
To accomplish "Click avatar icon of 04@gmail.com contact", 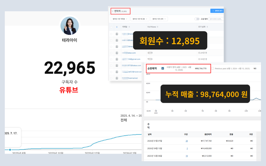I will pos(117,59).
